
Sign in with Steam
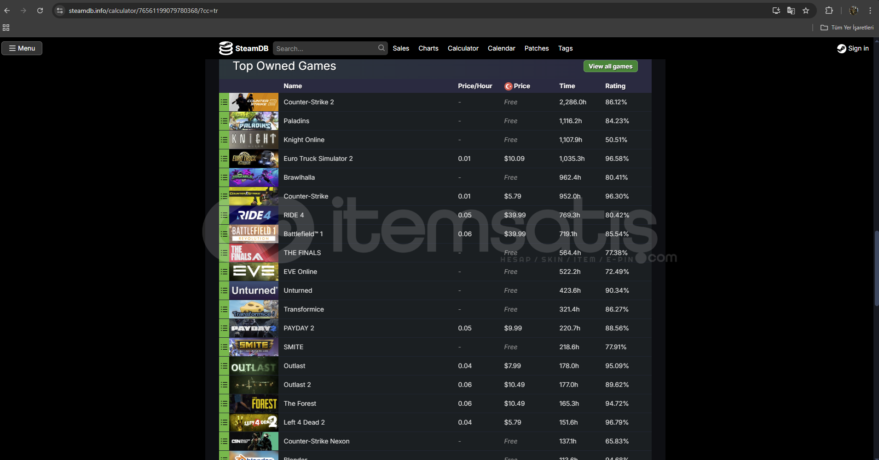tap(853, 48)
